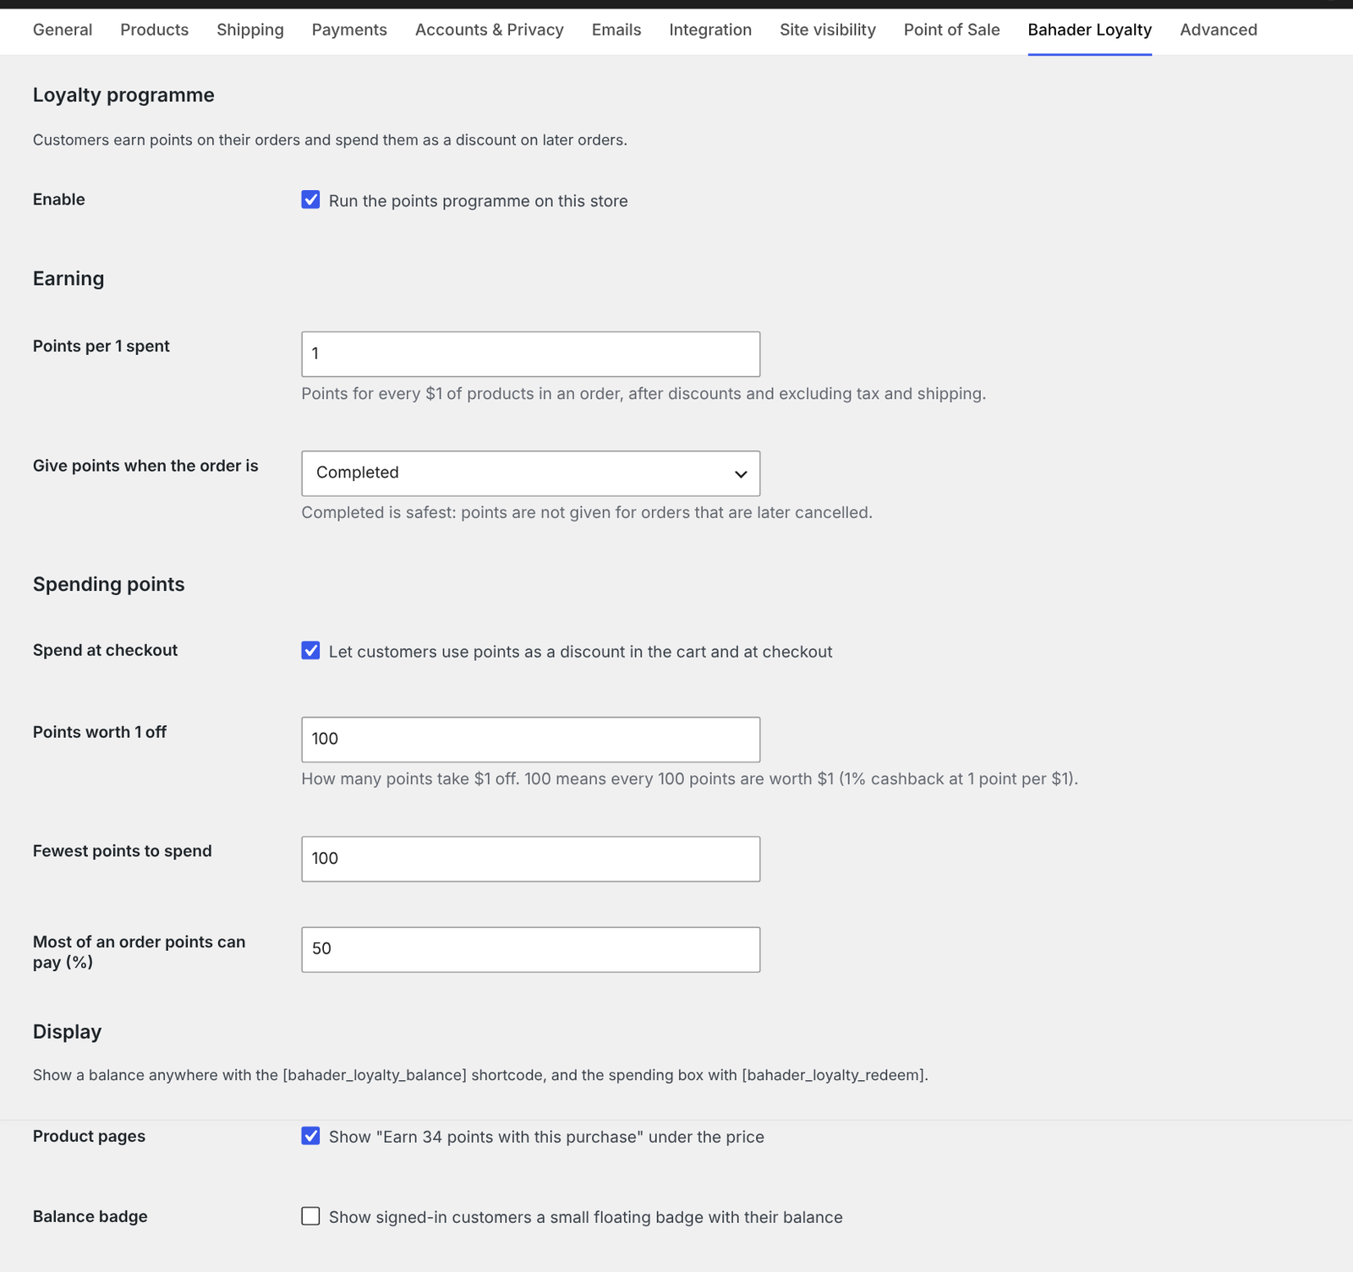
Task: Open the Point of Sale tab
Action: click(x=951, y=30)
